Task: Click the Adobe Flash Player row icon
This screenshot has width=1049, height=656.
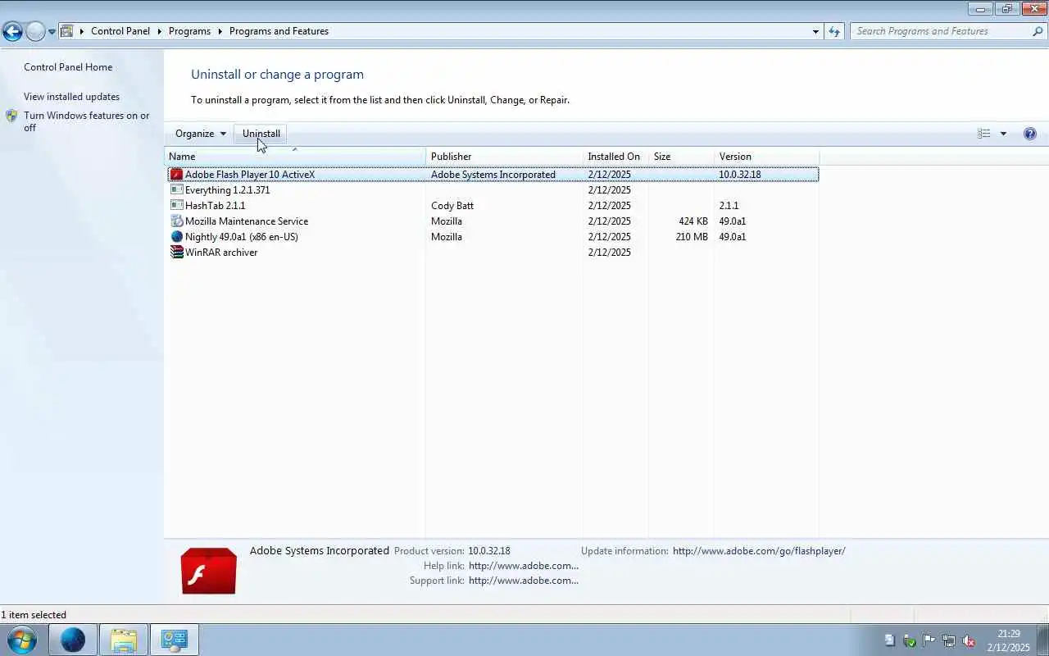Action: [176, 175]
